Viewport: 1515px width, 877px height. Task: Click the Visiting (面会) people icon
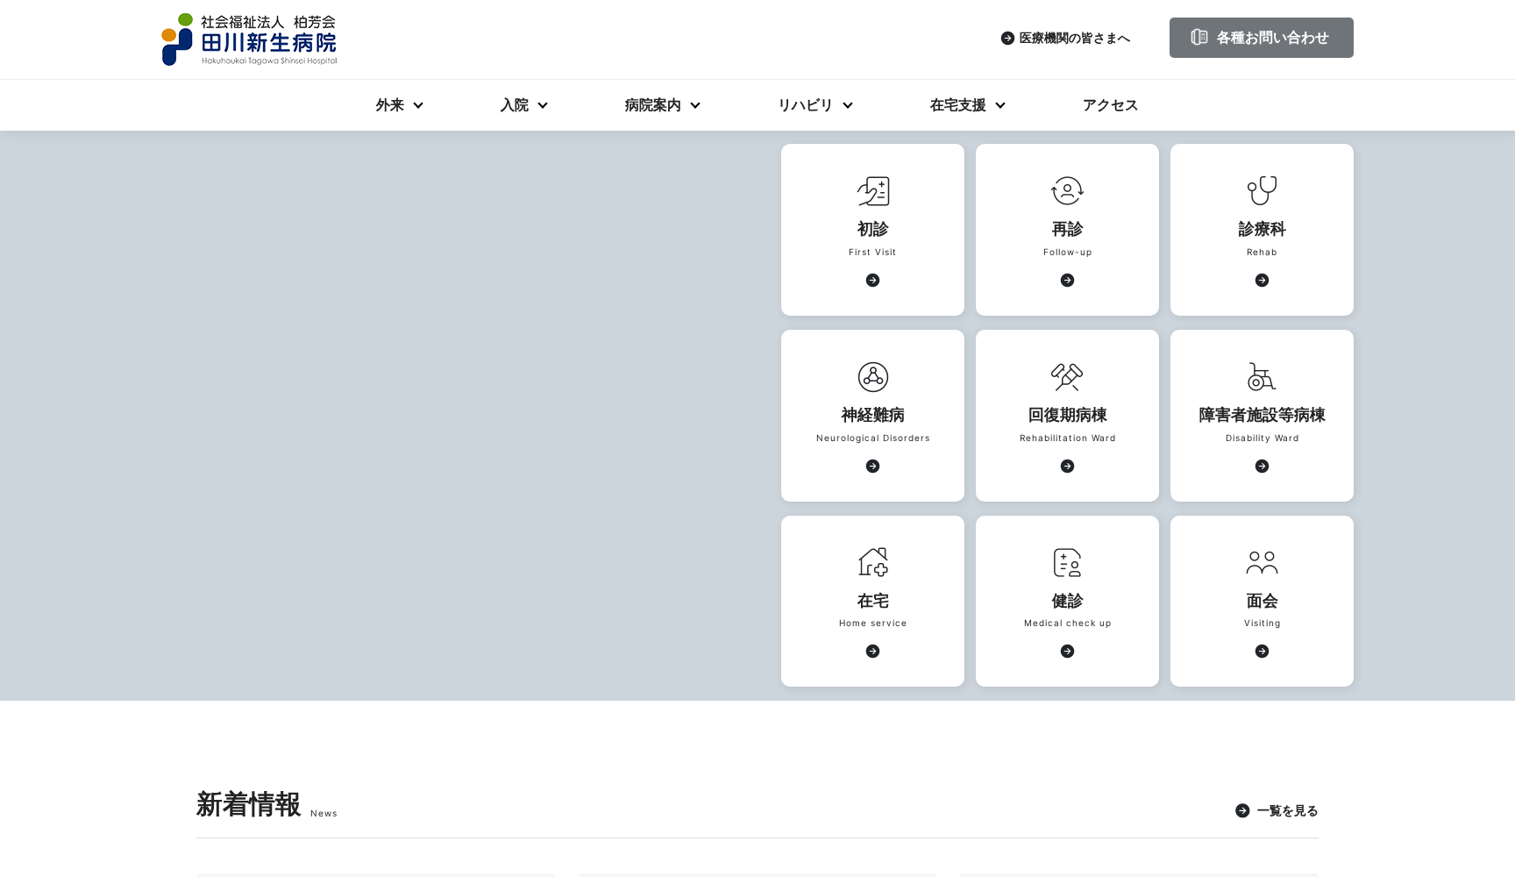pyautogui.click(x=1262, y=562)
